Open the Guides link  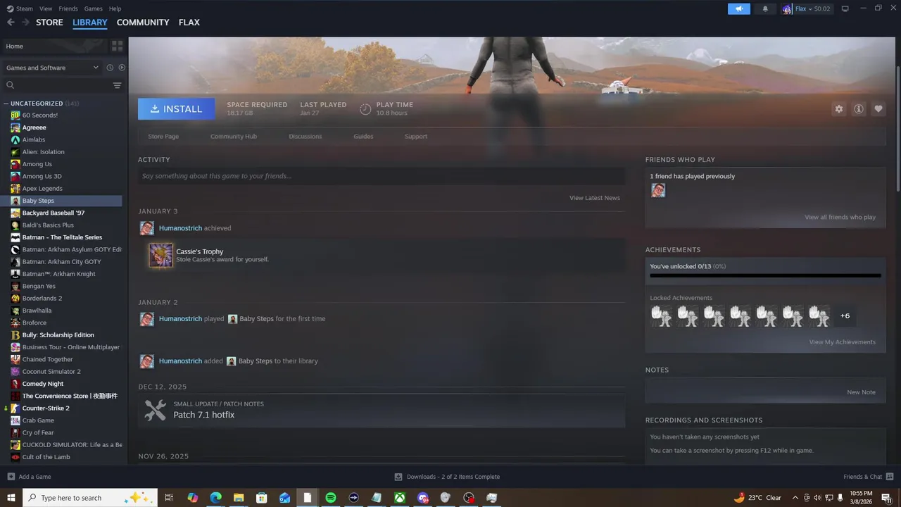363,137
